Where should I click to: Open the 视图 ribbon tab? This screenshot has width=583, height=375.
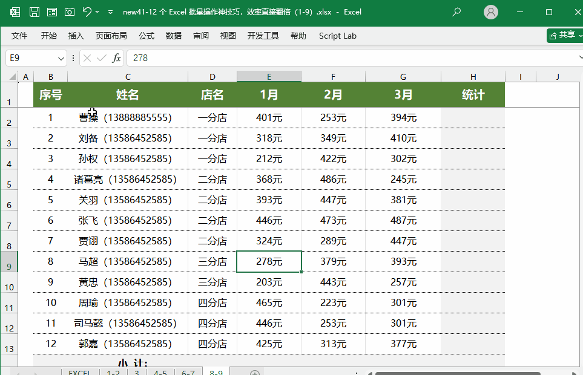(228, 36)
